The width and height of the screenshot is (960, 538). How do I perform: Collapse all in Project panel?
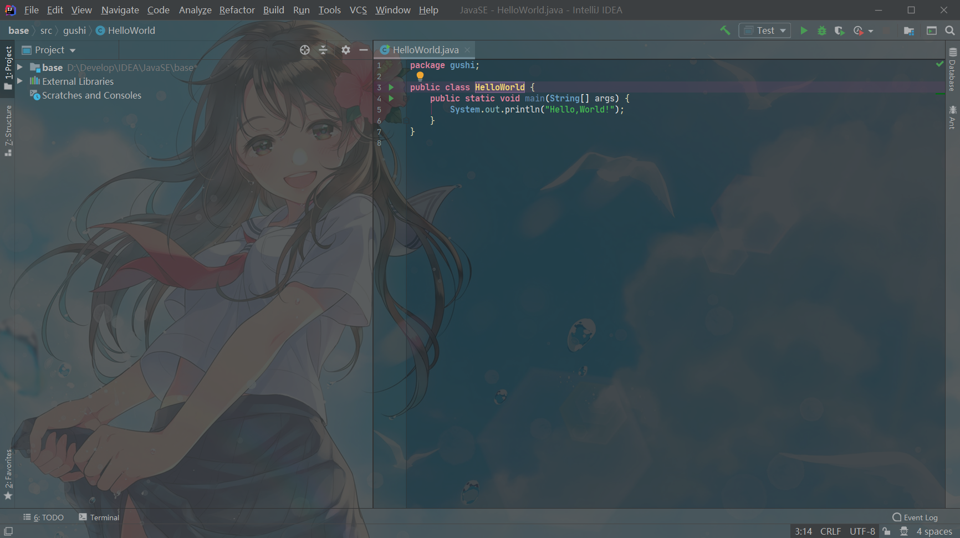(x=323, y=50)
